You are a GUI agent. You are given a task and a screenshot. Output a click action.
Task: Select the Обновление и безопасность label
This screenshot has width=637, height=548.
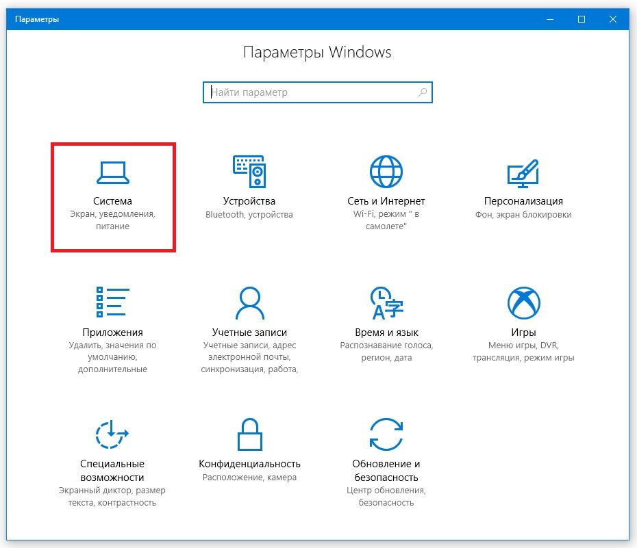tap(386, 471)
